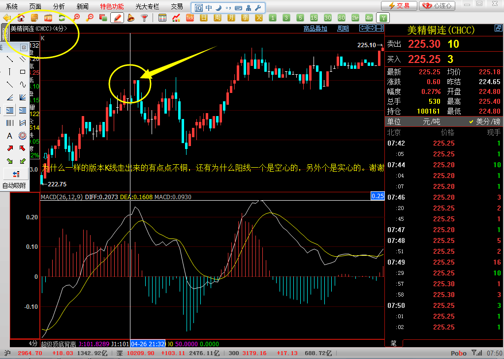Click the alarm bell icon

tap(131, 18)
